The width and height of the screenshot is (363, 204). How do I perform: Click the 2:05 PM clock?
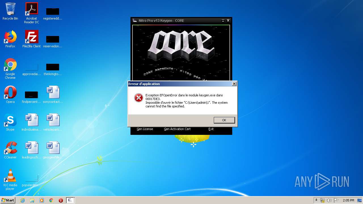(348, 200)
